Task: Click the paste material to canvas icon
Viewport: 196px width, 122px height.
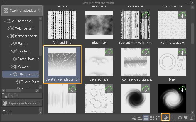Action: click(x=165, y=118)
